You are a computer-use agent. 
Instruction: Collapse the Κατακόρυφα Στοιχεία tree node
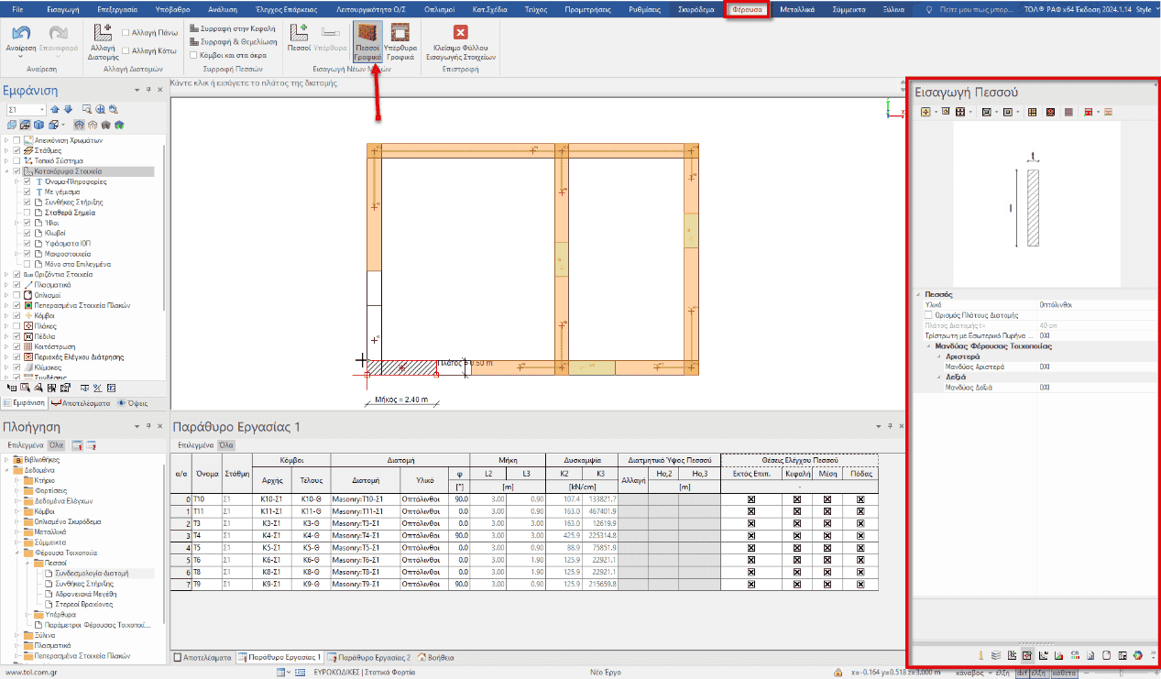[x=7, y=171]
